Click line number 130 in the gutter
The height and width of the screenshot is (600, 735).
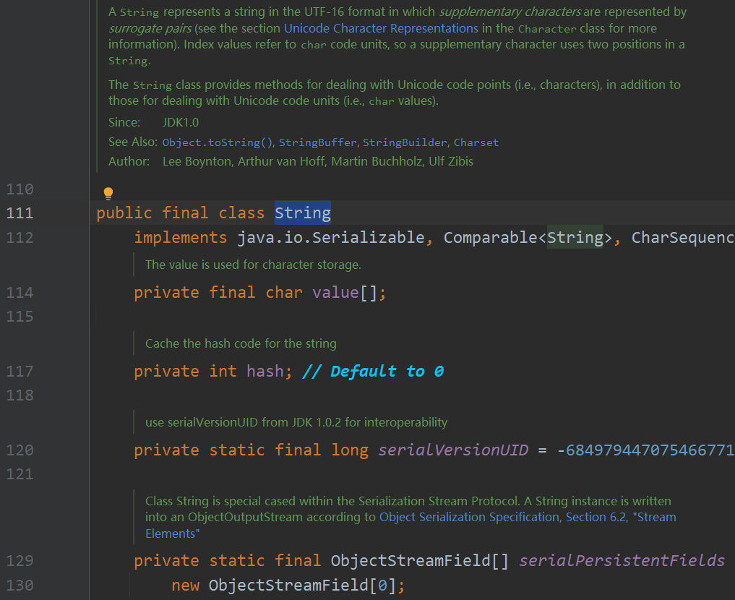tap(20, 586)
